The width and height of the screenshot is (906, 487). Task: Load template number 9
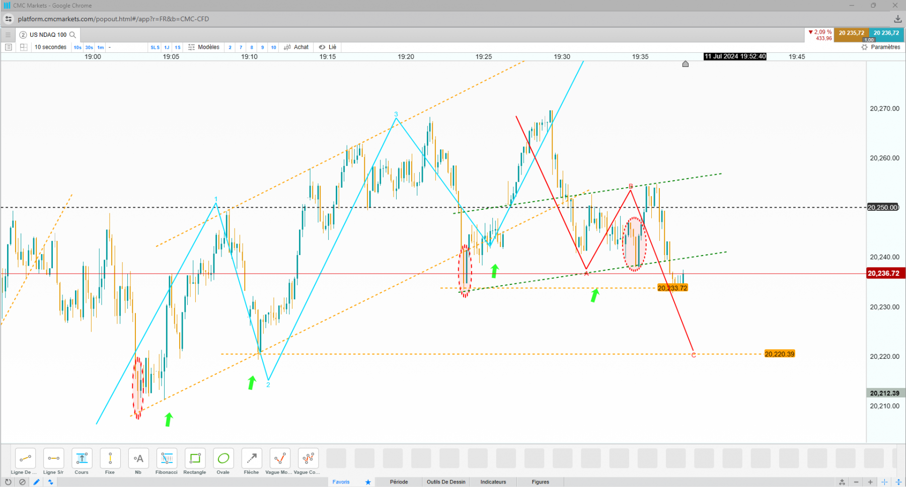click(x=263, y=47)
